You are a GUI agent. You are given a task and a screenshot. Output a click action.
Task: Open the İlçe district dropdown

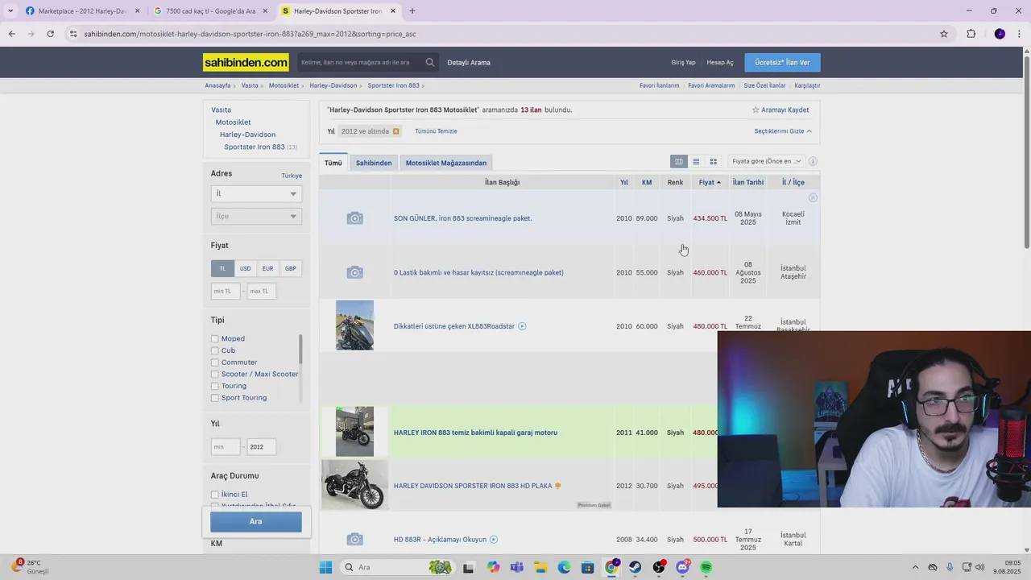256,216
